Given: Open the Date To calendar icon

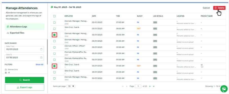Looking at the screenshot, I should tap(41, 57).
